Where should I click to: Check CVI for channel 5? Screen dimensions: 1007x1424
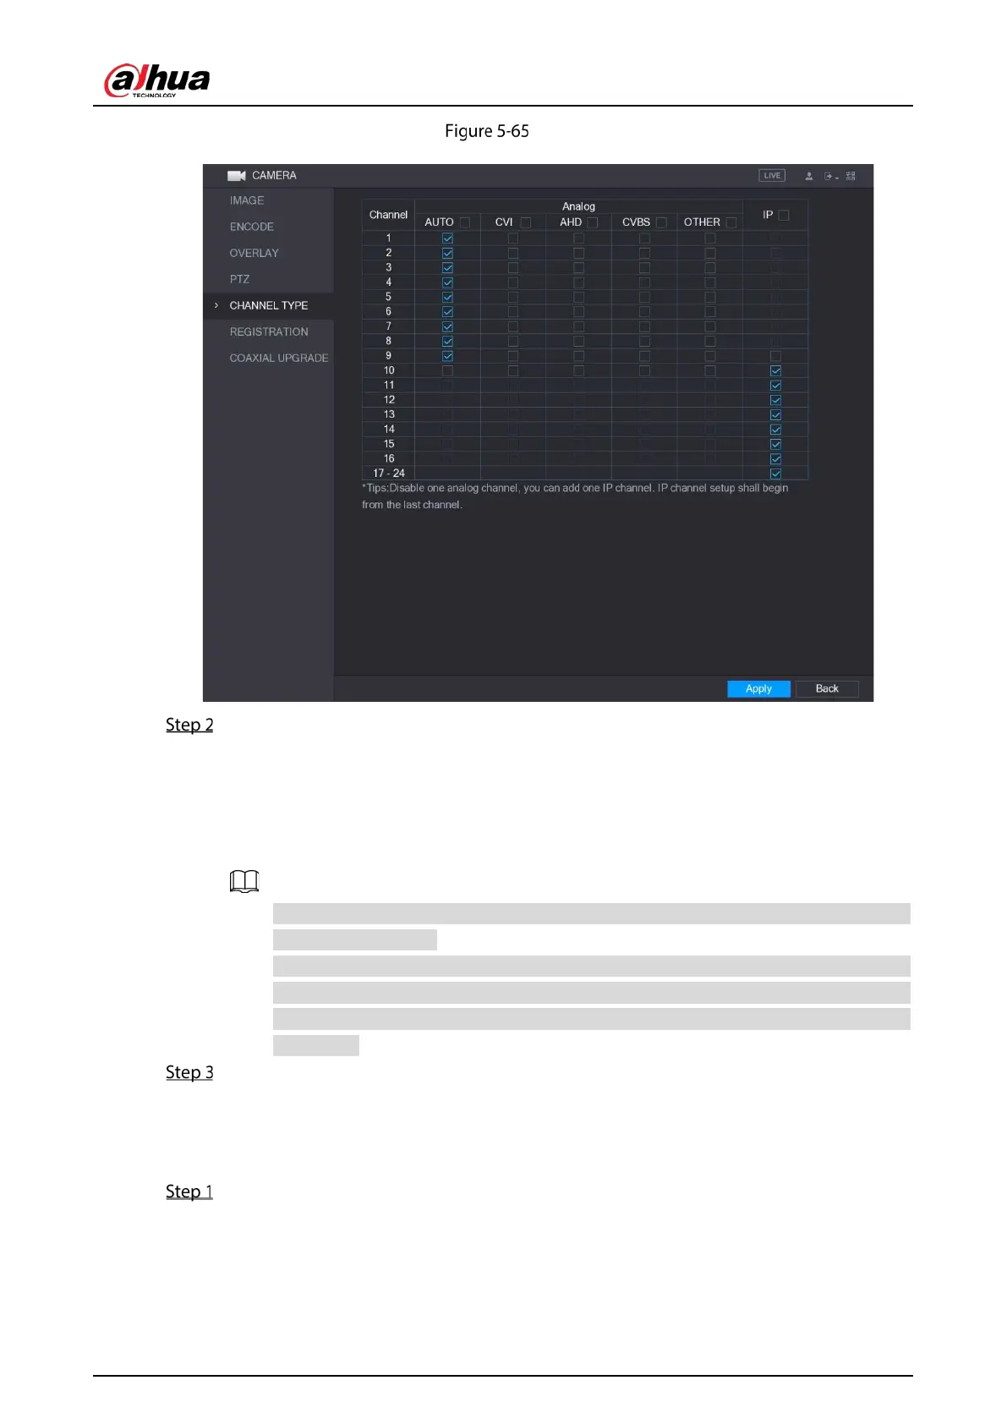click(x=512, y=297)
